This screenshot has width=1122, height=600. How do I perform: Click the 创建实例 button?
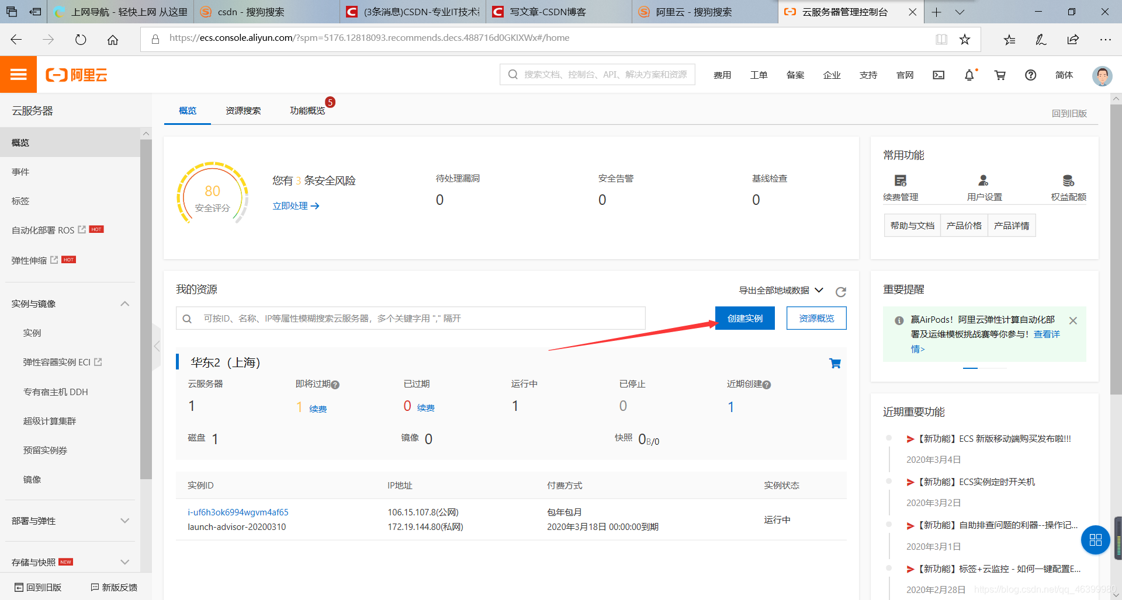pyautogui.click(x=745, y=318)
